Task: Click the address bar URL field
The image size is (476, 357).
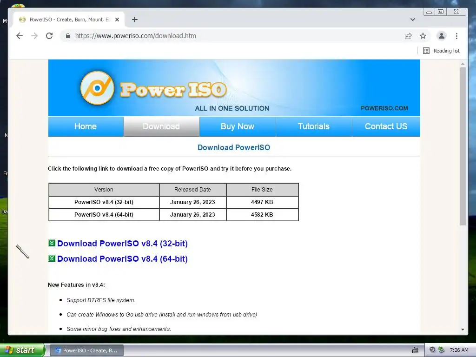Action: (x=231, y=36)
